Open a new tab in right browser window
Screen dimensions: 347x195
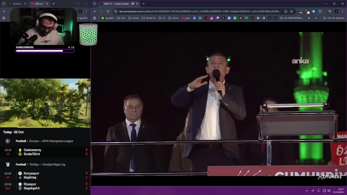[143, 4]
